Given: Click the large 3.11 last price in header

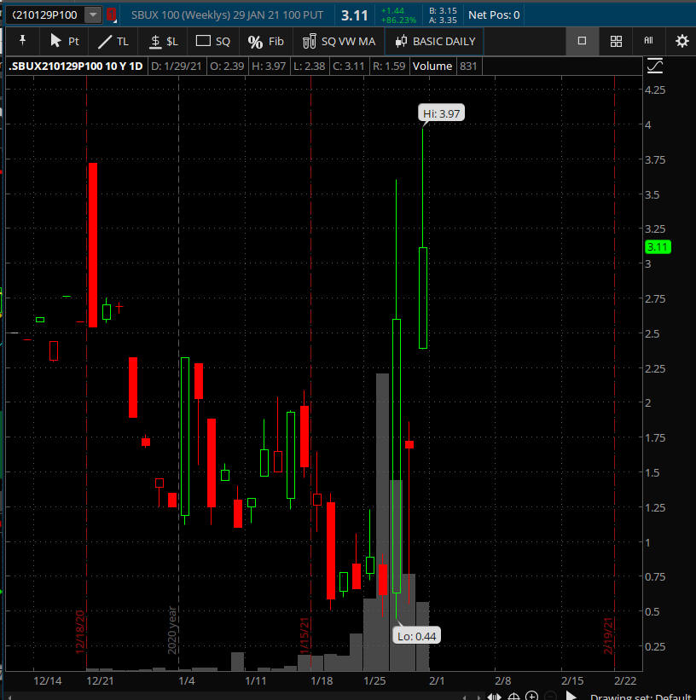Looking at the screenshot, I should [354, 15].
